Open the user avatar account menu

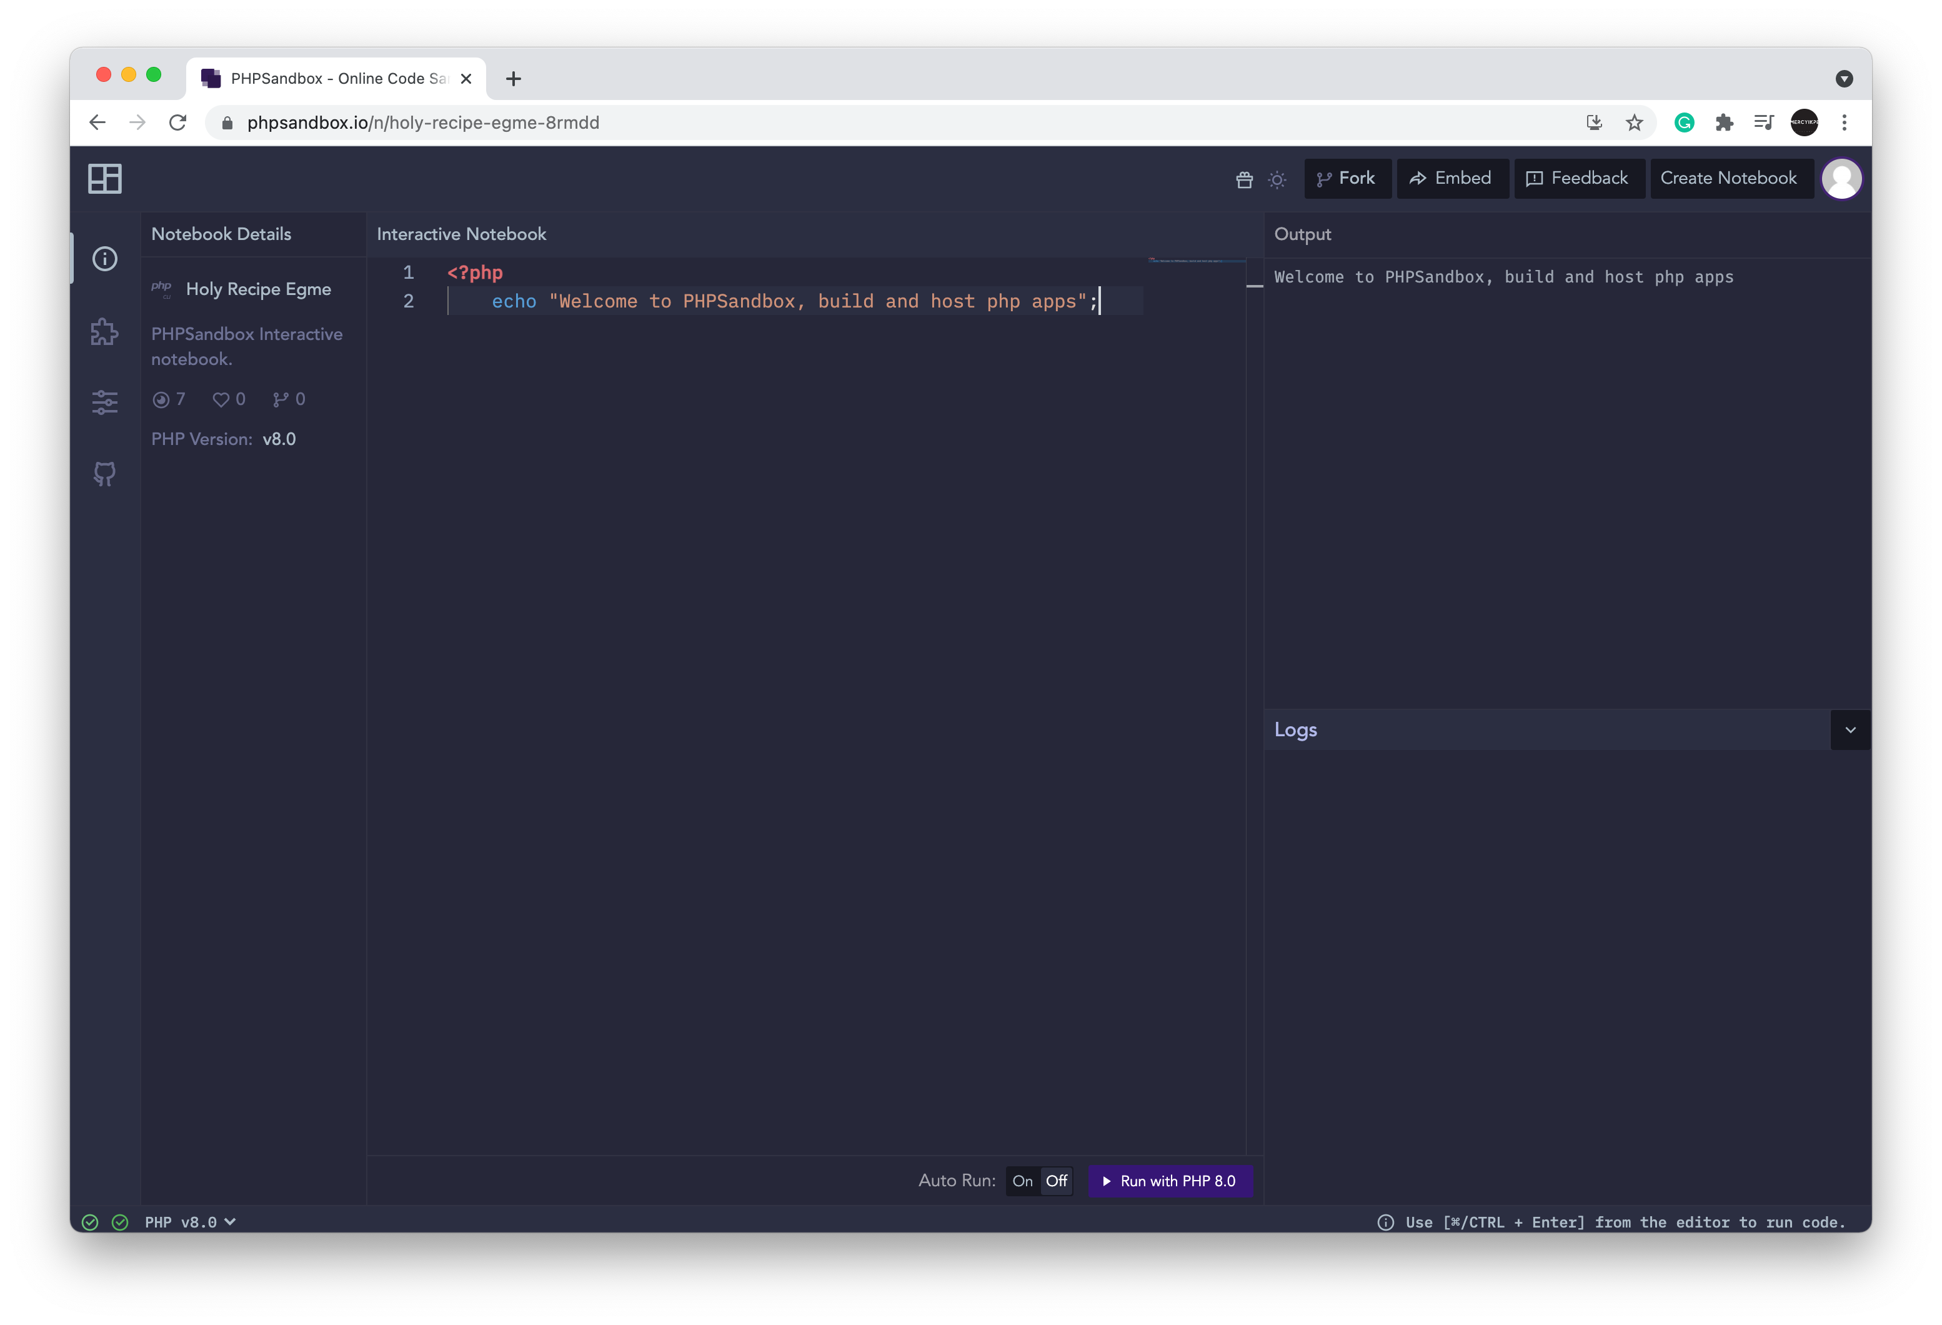pyautogui.click(x=1842, y=178)
